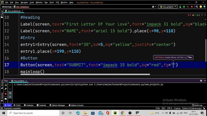Click the teal JetBrains toolbox icon
Viewport: 207px width, 116px height.
(205, 7)
